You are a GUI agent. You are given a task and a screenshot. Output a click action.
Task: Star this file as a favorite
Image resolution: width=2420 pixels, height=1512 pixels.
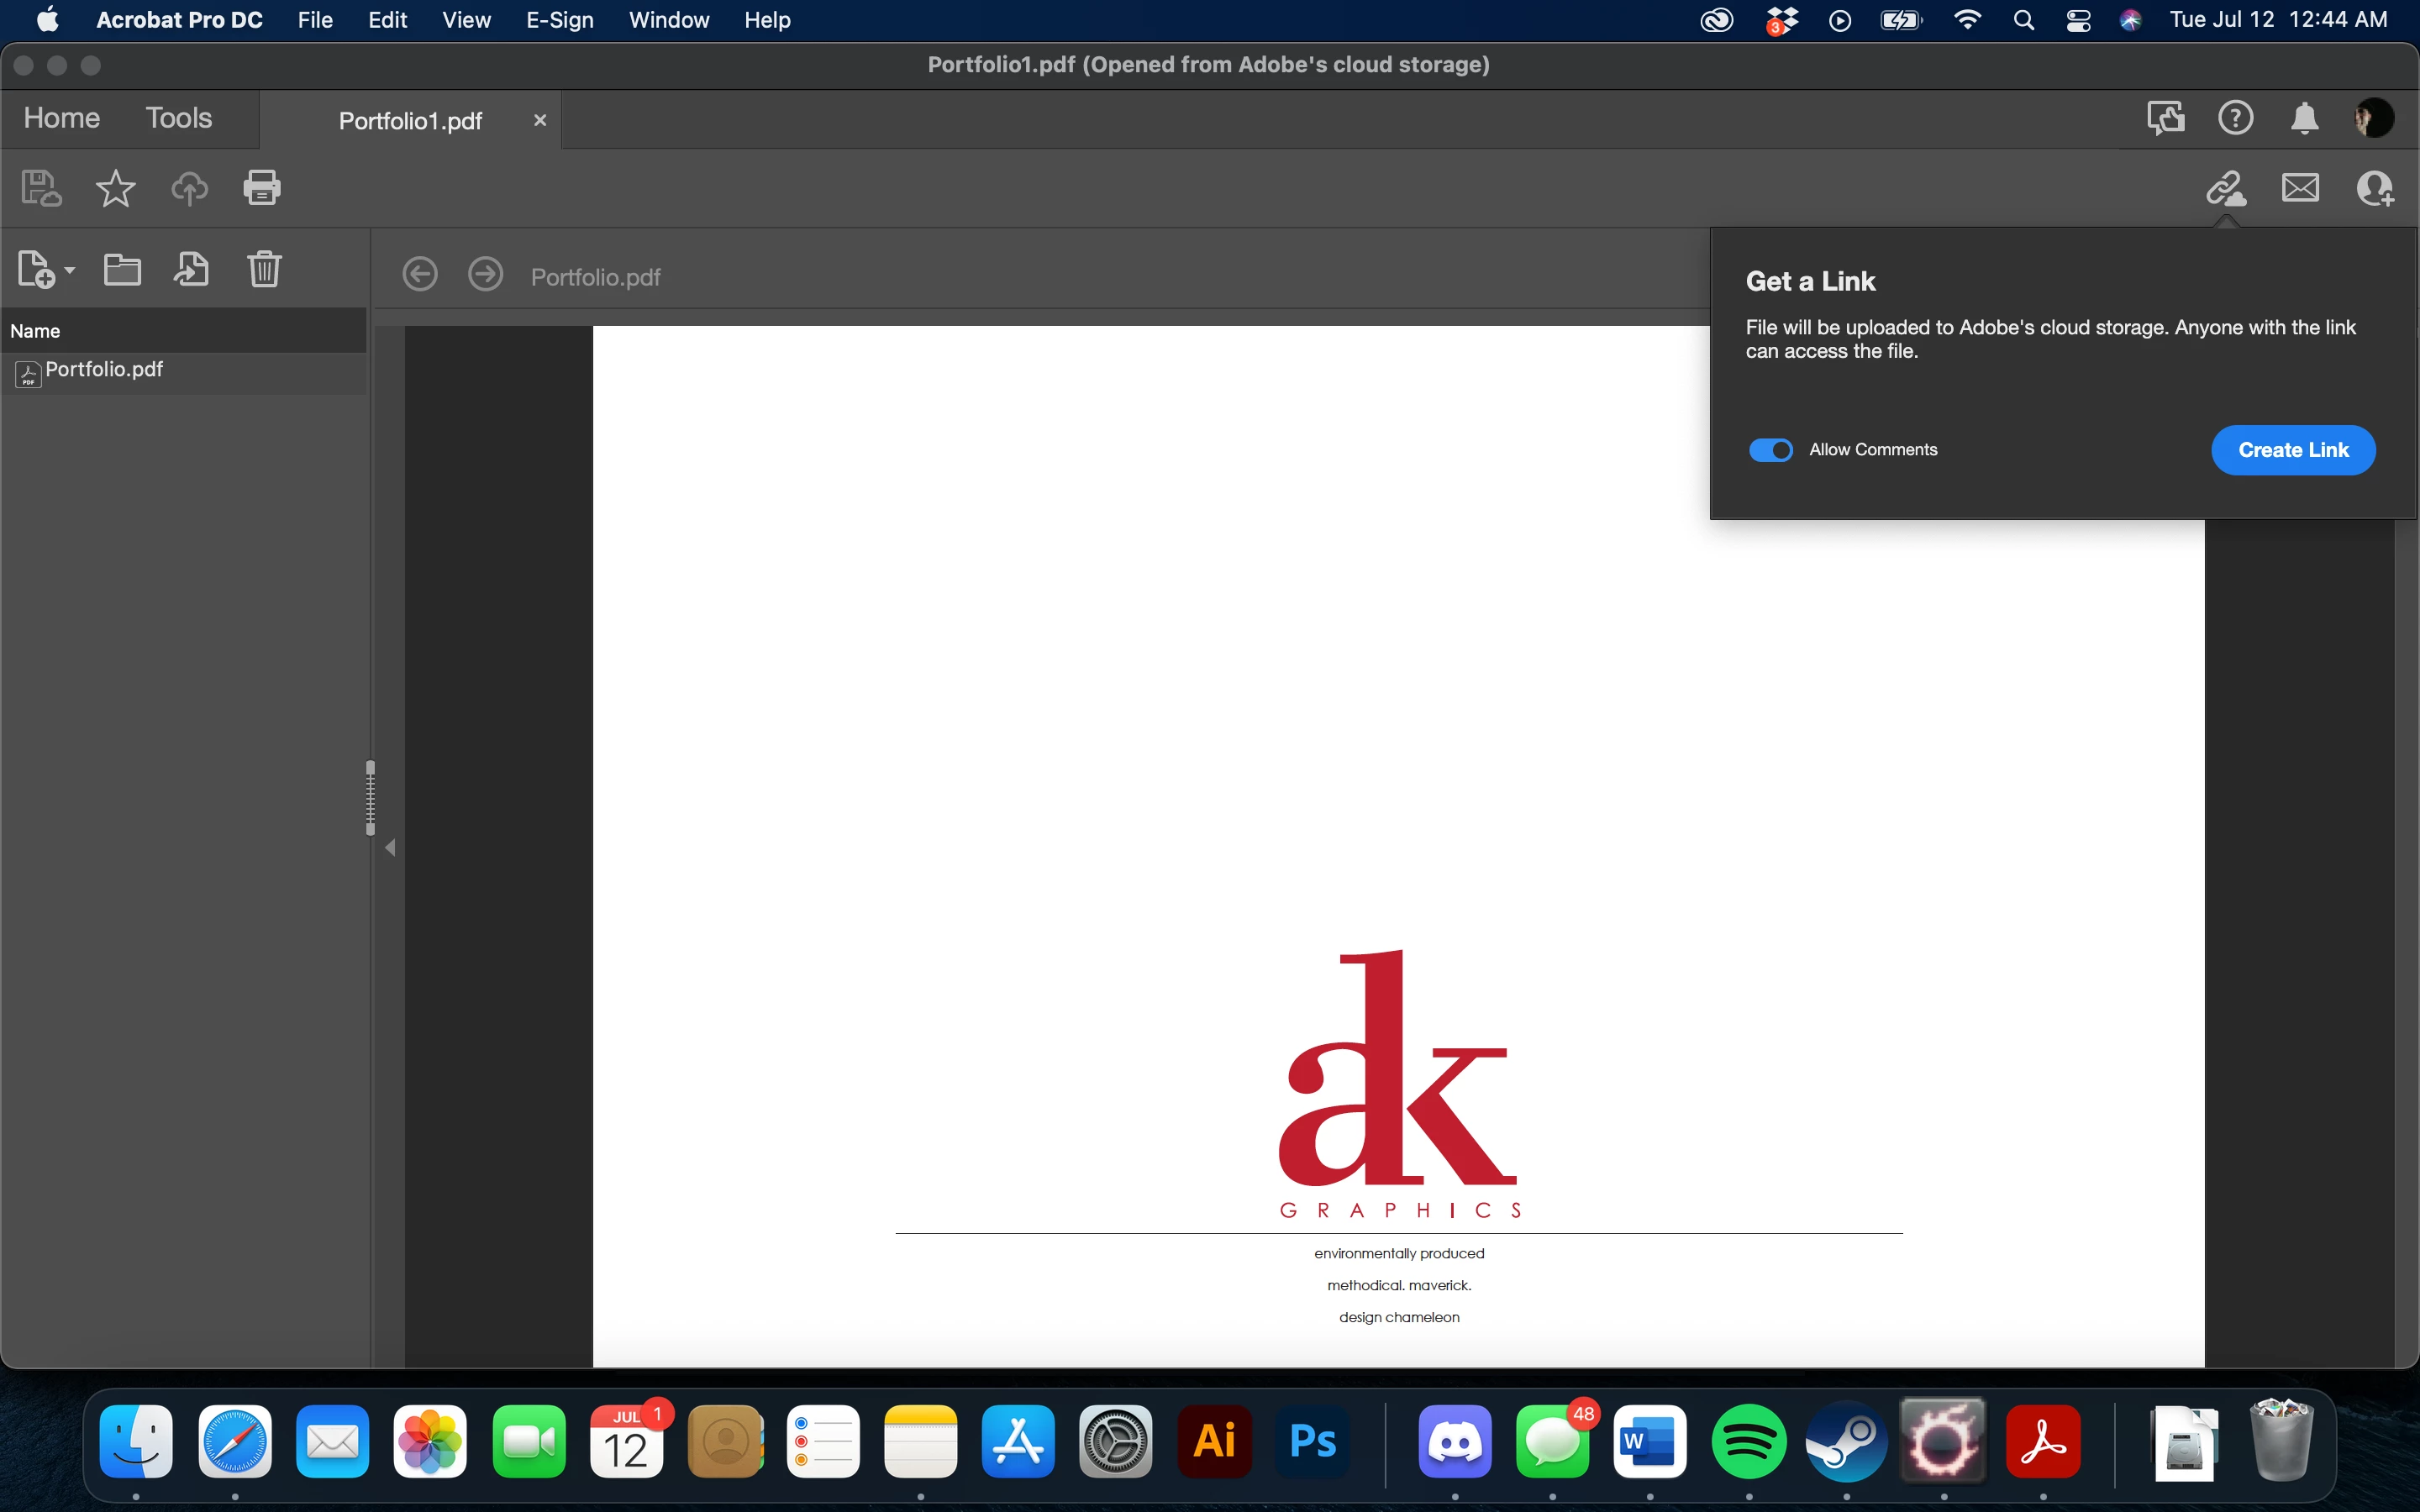(115, 188)
